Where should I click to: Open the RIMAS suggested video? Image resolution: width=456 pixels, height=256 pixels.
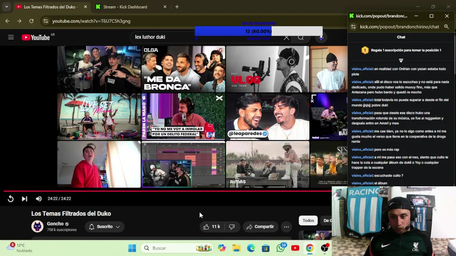268,164
